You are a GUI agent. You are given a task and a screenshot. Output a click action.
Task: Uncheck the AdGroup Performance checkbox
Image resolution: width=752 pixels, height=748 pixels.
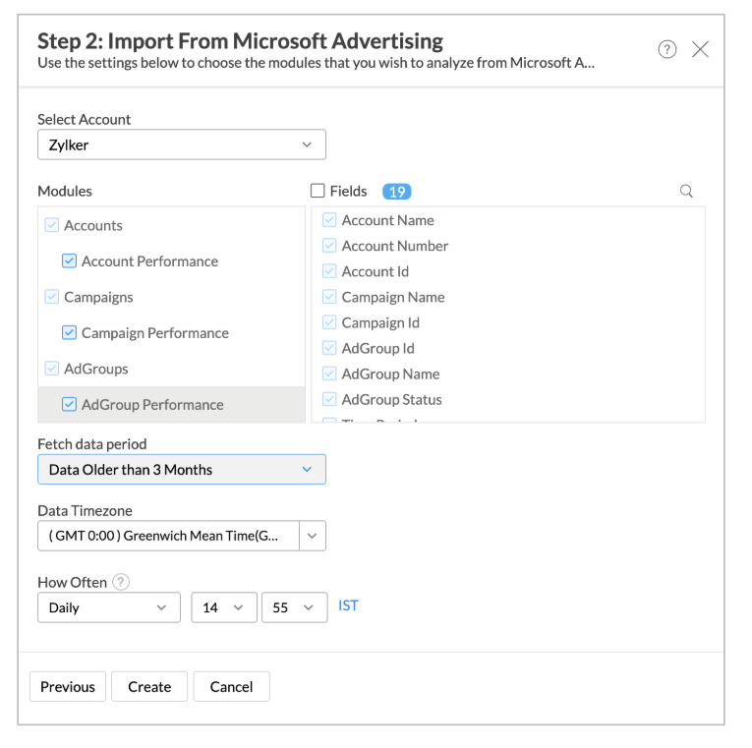(69, 404)
